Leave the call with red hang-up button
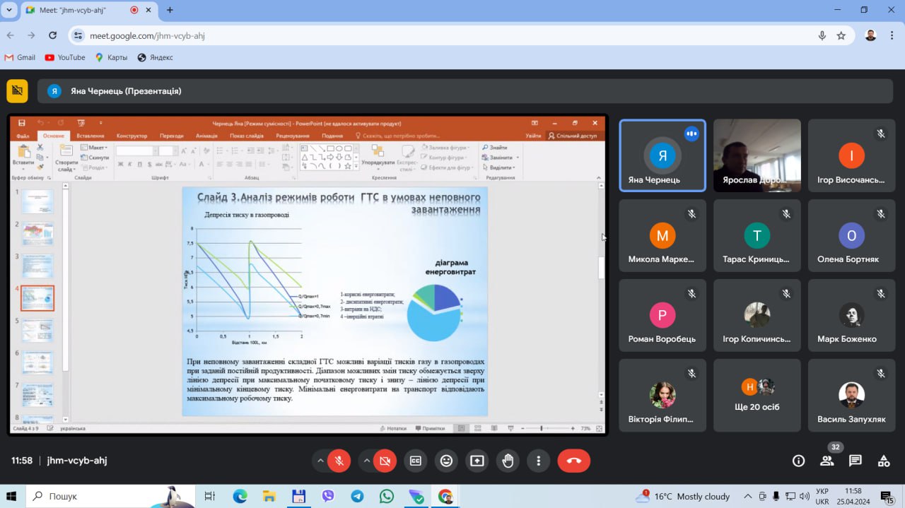 point(573,461)
